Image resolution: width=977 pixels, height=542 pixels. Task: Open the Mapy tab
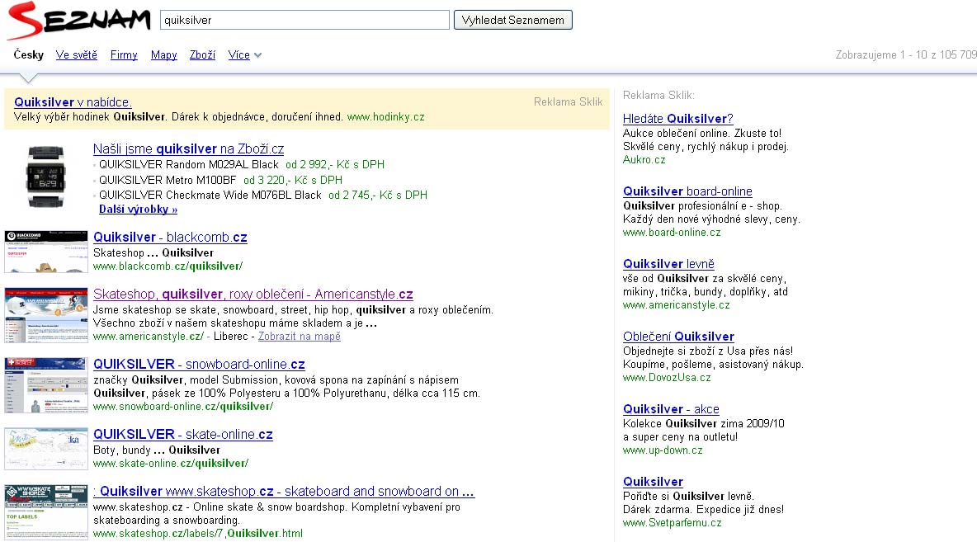pyautogui.click(x=164, y=54)
